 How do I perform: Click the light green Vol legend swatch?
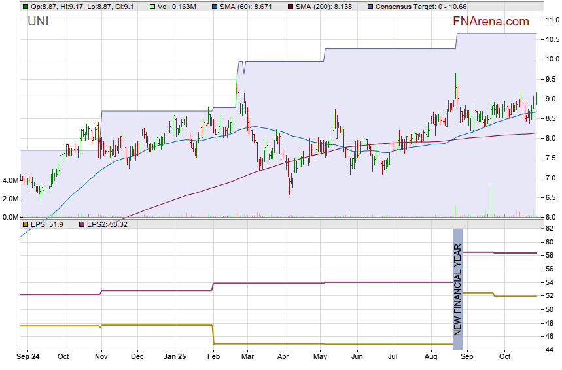(x=152, y=7)
